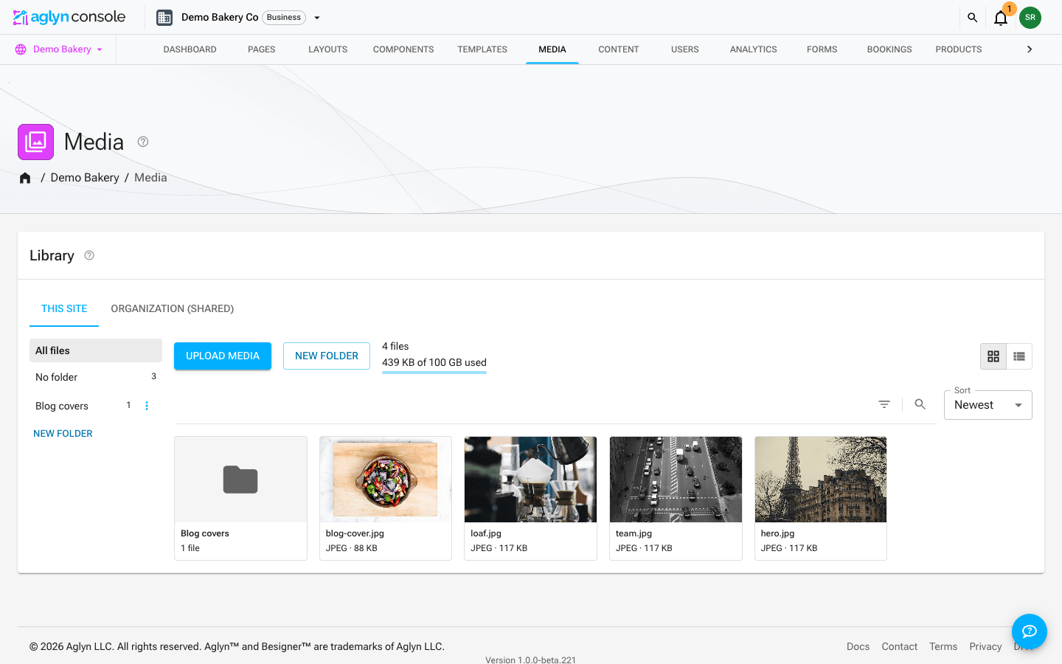Switch to Organization (Shared) tab
Image resolution: width=1062 pixels, height=664 pixels.
pyautogui.click(x=172, y=308)
